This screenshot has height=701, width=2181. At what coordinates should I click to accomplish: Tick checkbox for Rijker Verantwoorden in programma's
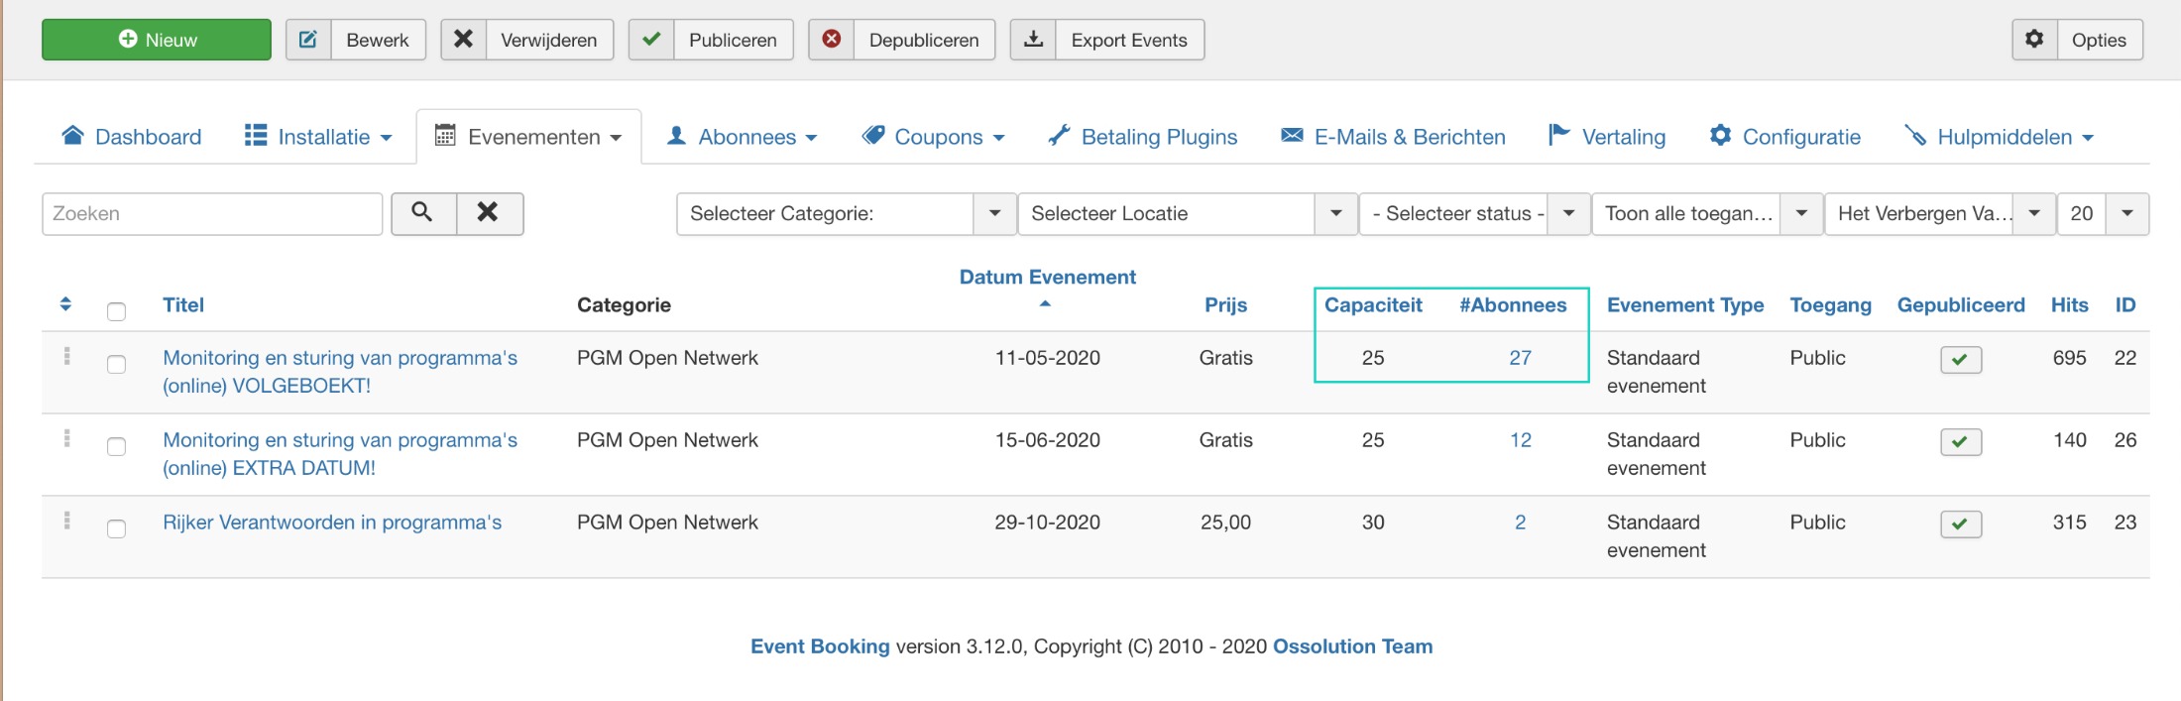click(116, 528)
